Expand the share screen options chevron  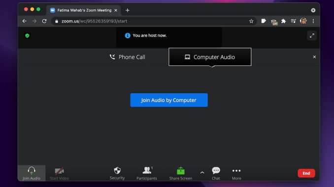(x=202, y=173)
